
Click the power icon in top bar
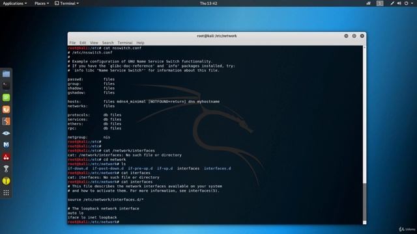(x=407, y=3)
